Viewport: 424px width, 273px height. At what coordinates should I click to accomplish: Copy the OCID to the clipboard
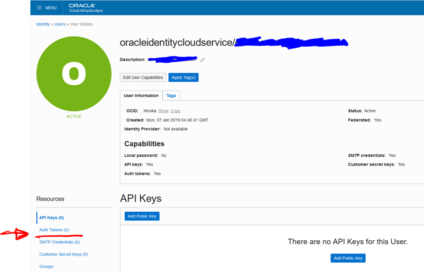175,111
